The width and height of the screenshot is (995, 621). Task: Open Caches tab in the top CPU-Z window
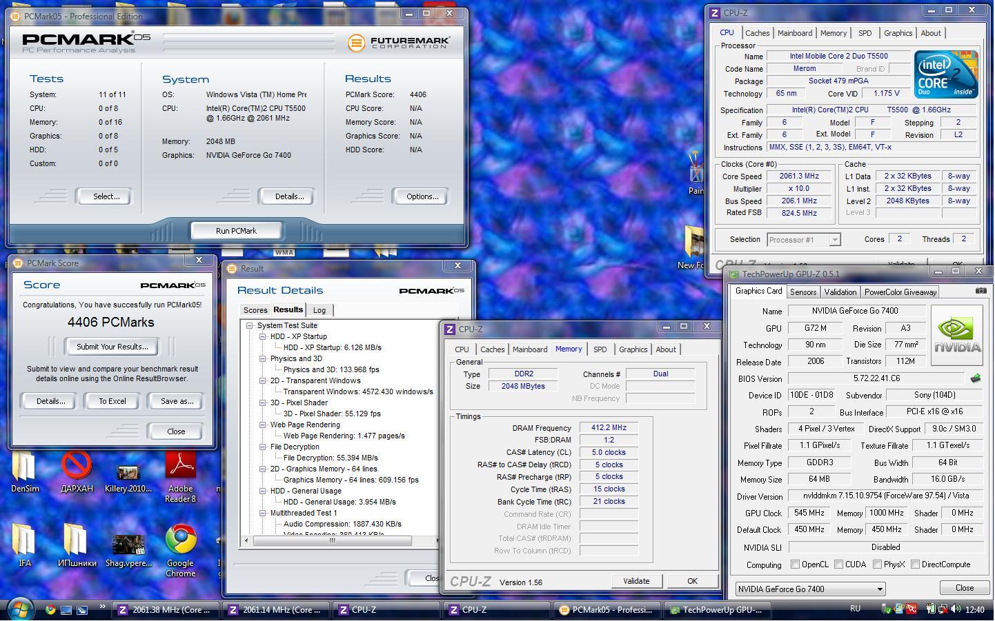tap(757, 33)
